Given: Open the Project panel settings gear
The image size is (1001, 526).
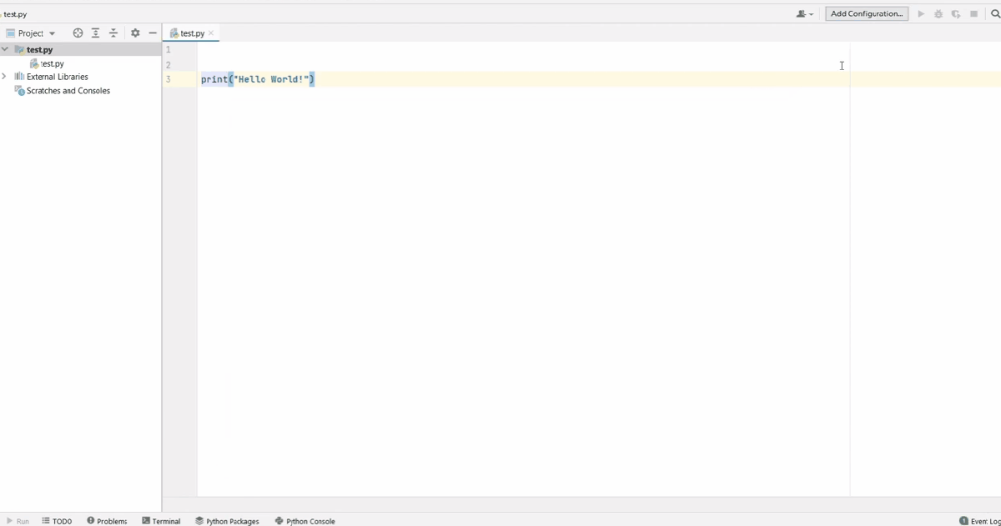Looking at the screenshot, I should point(135,33).
